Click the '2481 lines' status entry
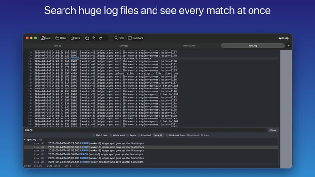 pos(53,166)
